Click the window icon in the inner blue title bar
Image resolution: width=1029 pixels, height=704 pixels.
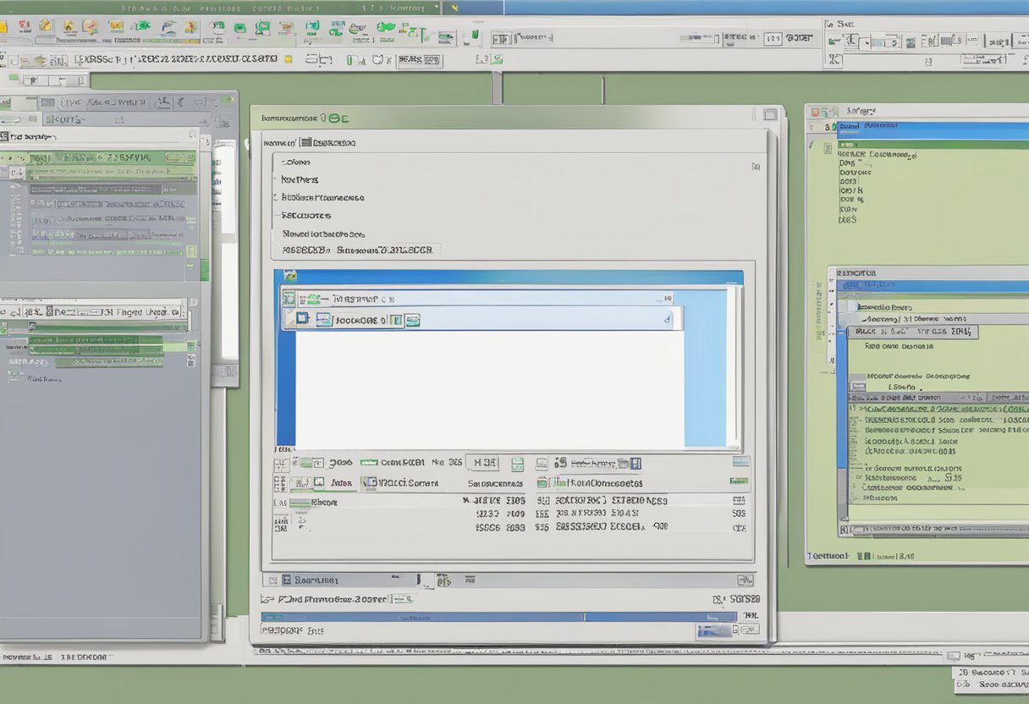[x=290, y=277]
